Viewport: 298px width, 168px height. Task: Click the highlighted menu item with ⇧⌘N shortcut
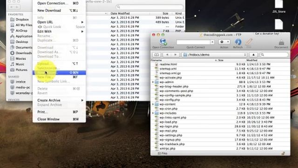pos(59,73)
